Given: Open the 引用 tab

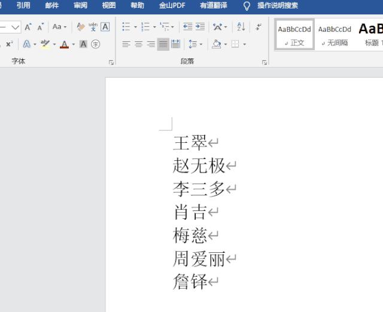Looking at the screenshot, I should [23, 5].
